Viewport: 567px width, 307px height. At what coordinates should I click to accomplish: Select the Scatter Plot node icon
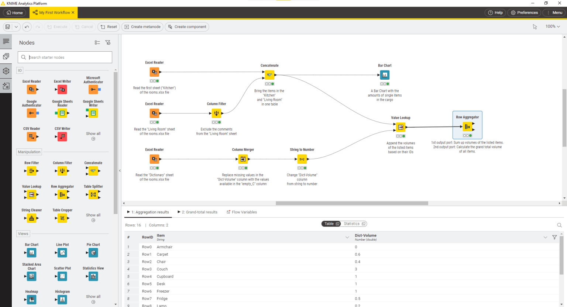tap(62, 276)
